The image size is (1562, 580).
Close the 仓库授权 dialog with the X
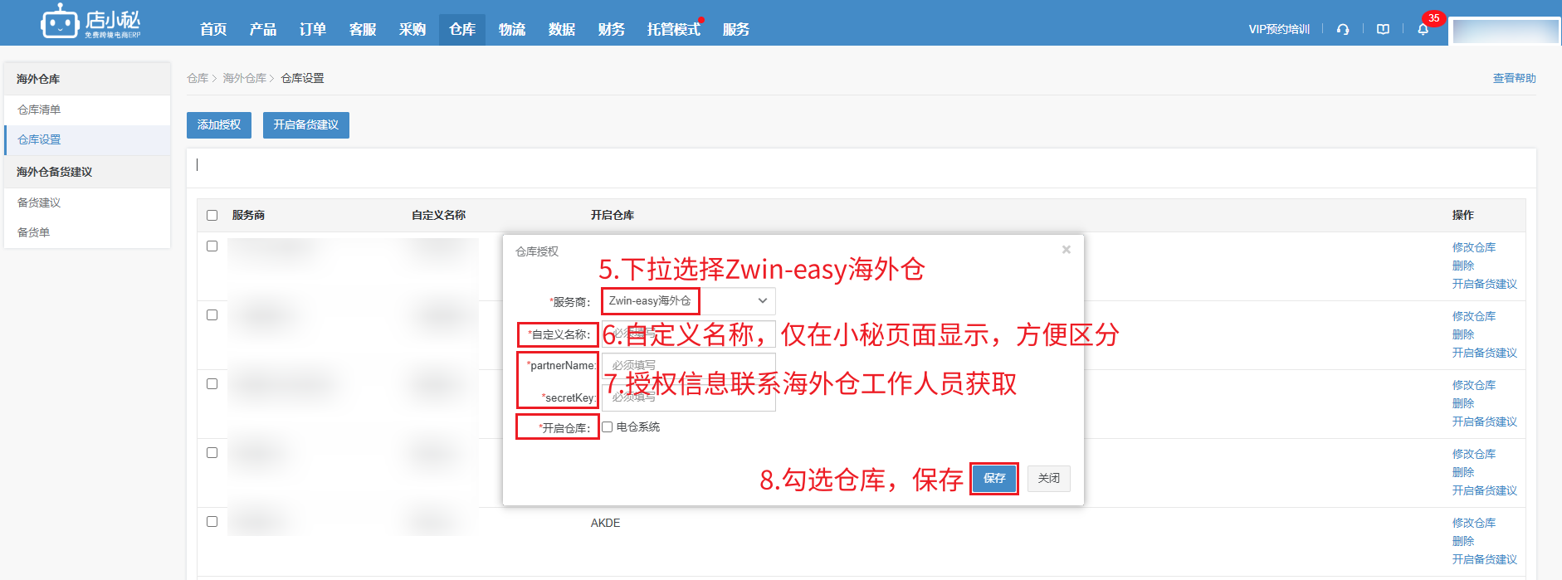pyautogui.click(x=1067, y=250)
